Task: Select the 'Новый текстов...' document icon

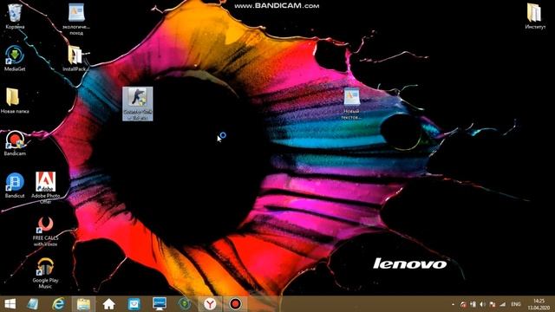Action: (x=351, y=104)
